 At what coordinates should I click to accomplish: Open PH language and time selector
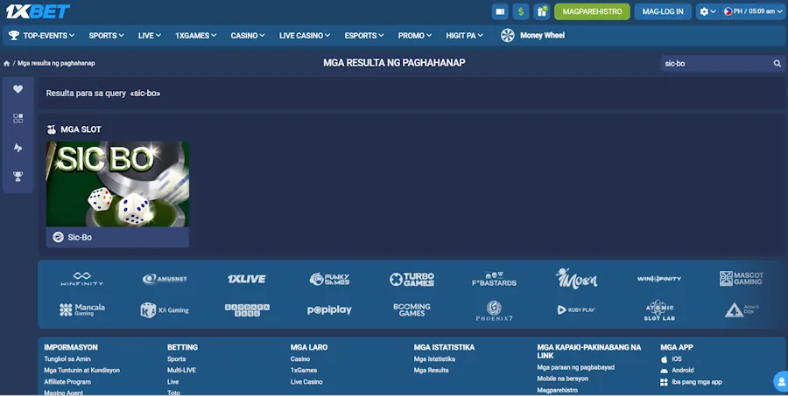(752, 11)
